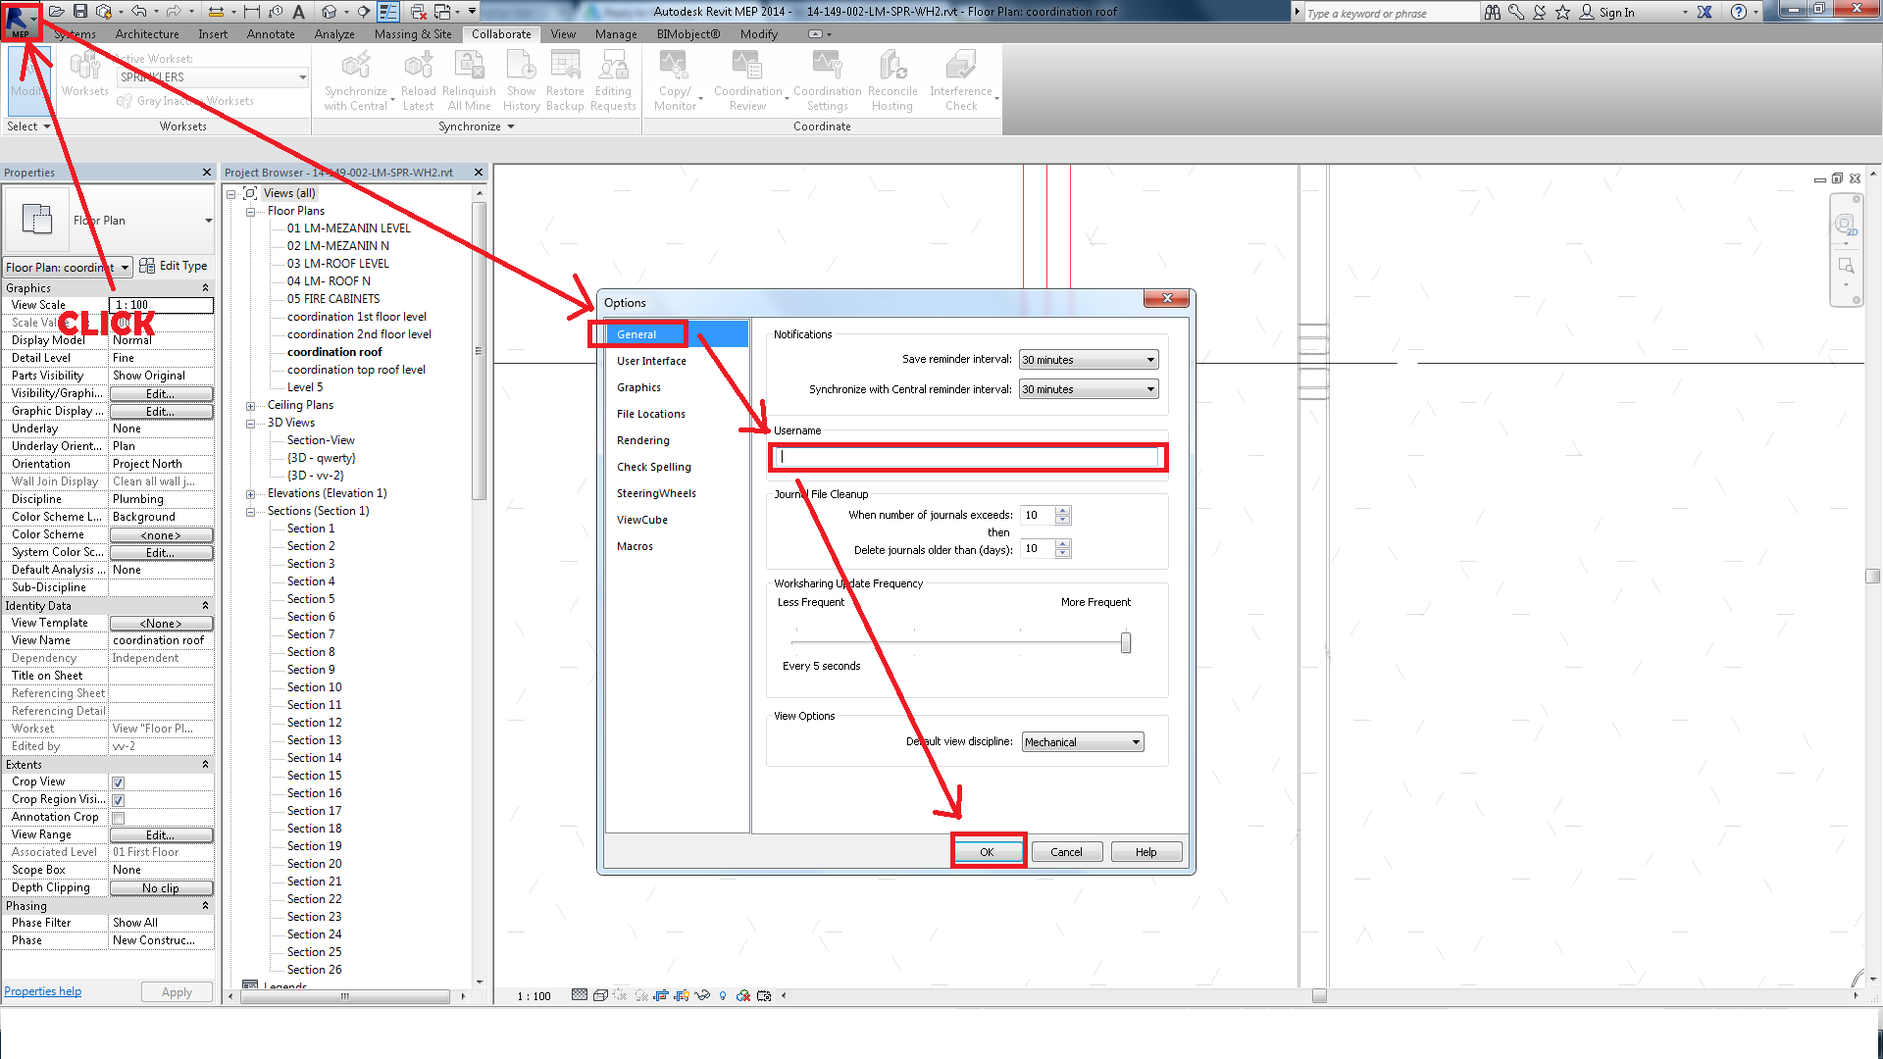Select the Graphics category in Options
Image resolution: width=1883 pixels, height=1059 pixels.
[638, 386]
